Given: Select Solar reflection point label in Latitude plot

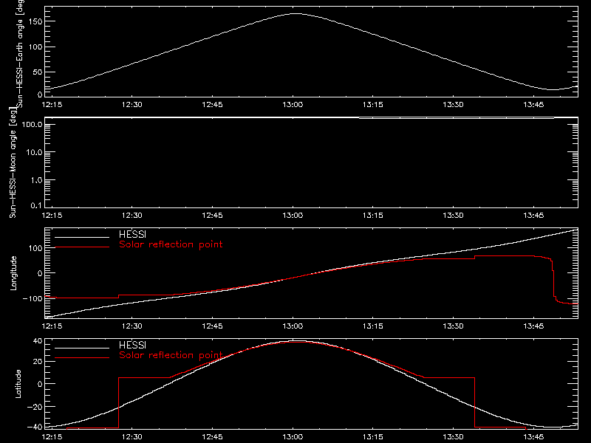Looking at the screenshot, I should (x=171, y=355).
